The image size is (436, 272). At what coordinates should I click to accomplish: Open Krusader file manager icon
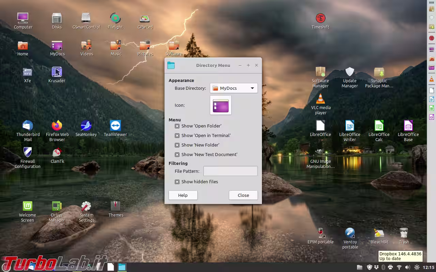point(57,75)
